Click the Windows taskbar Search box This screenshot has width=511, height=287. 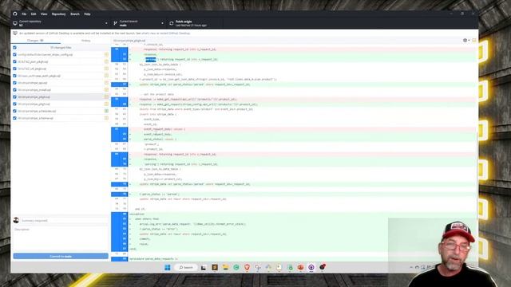tap(186, 268)
